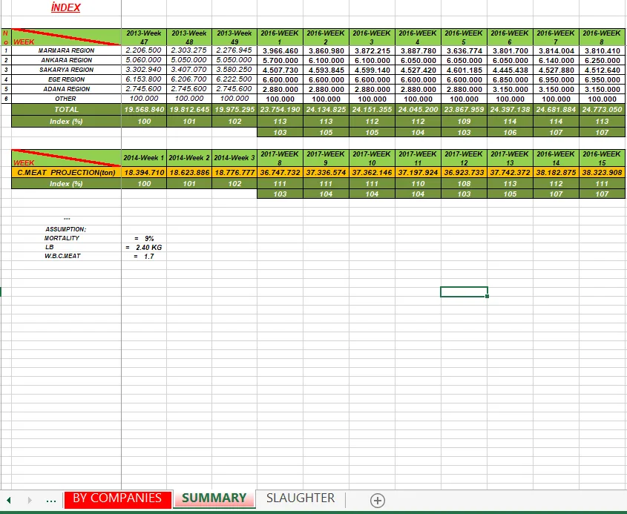This screenshot has width=627, height=514.
Task: Click the 2016-WEEK 1 column header
Action: (280, 37)
